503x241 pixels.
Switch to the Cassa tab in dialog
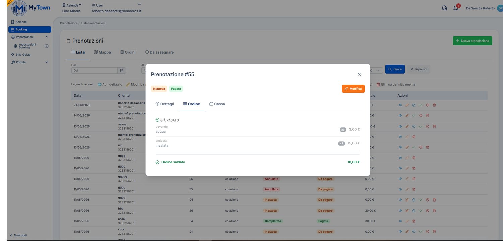pyautogui.click(x=217, y=104)
